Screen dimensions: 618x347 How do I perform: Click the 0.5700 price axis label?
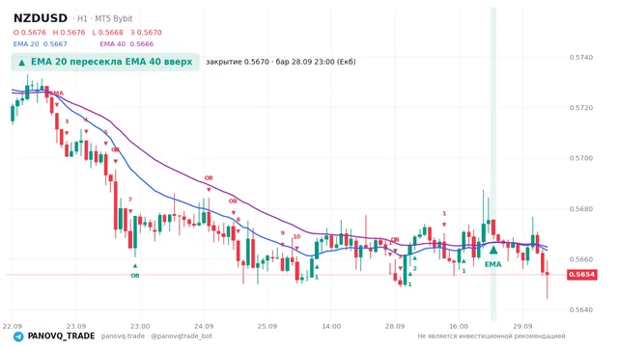click(x=581, y=158)
